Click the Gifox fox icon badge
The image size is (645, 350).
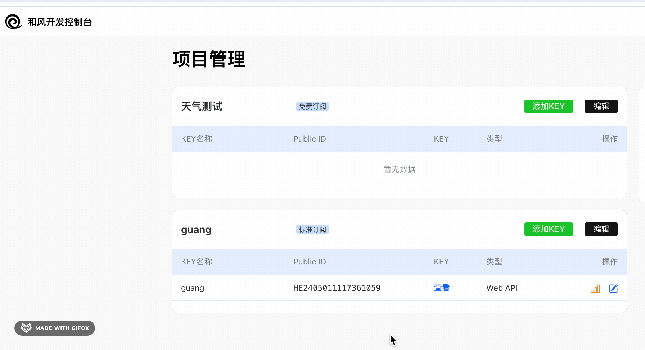coord(26,328)
